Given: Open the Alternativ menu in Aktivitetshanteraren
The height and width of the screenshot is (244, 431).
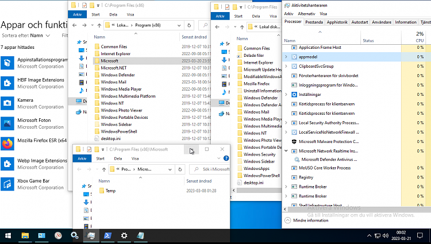Looking at the screenshot, I should pyautogui.click(x=306, y=14).
